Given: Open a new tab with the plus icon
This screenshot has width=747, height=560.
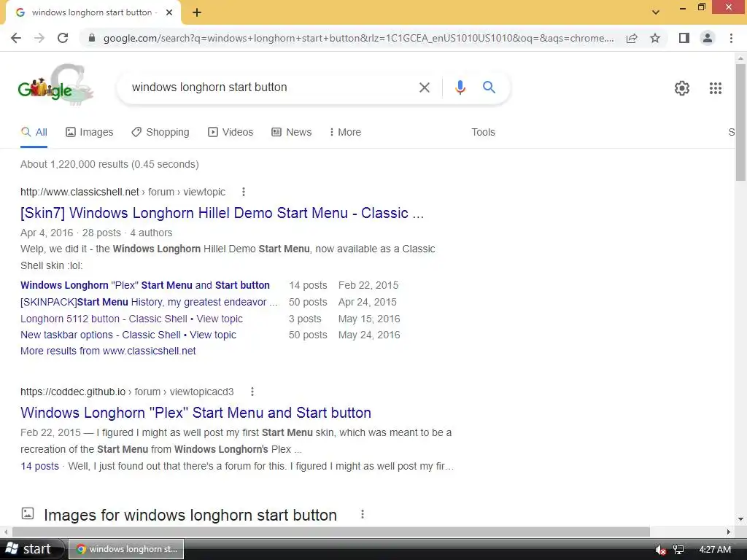Looking at the screenshot, I should pos(197,13).
